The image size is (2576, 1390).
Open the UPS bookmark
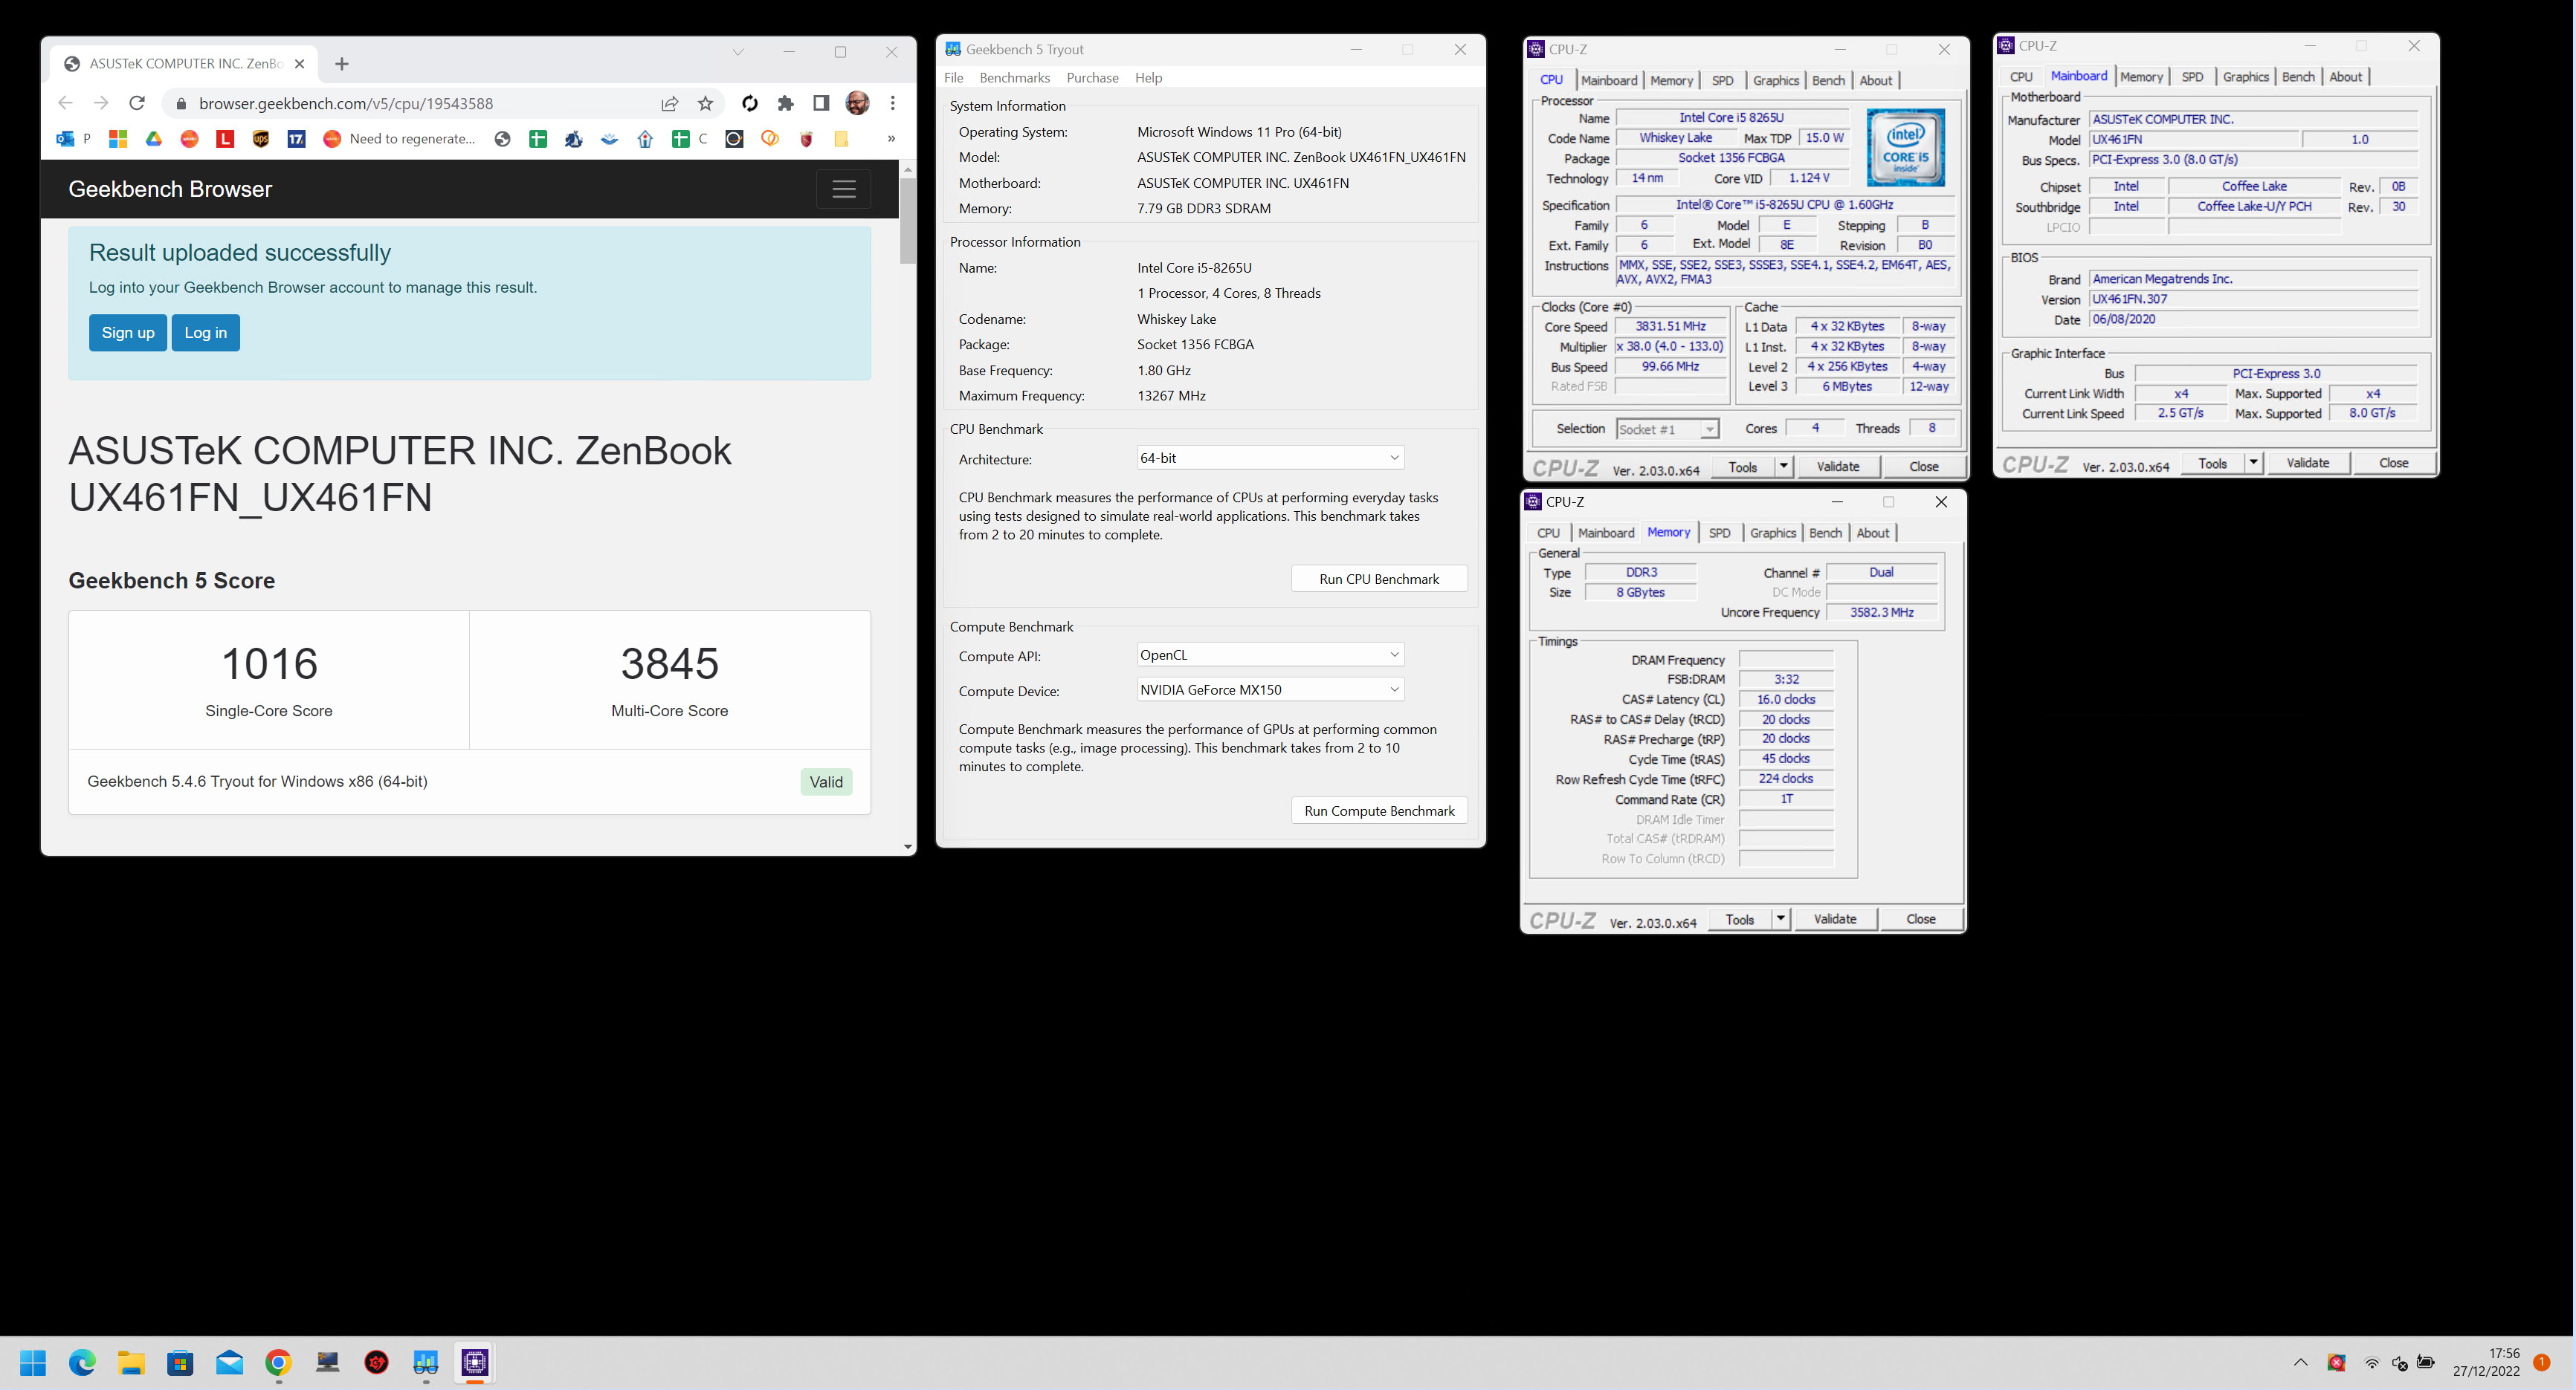point(261,139)
